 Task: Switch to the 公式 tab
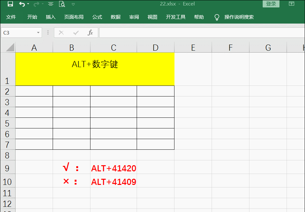point(97,17)
